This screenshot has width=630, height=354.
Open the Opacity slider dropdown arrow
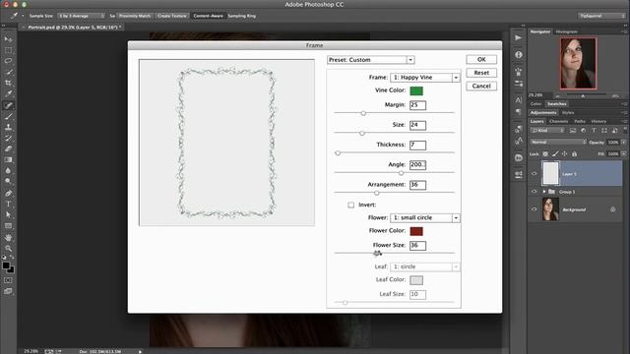click(x=623, y=142)
